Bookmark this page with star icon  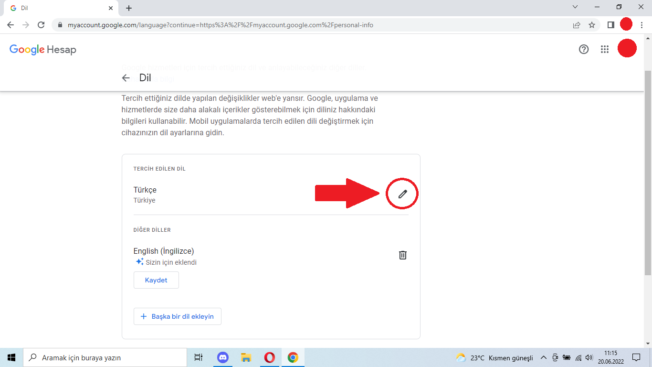pos(592,25)
